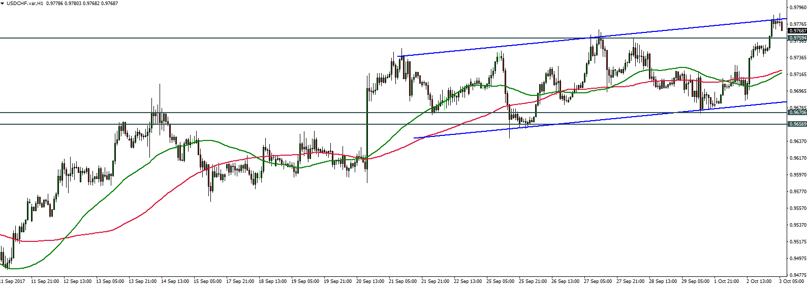807x286 pixels.
Task: Click the 13 Sep 05:00 time label
Action: [110, 281]
